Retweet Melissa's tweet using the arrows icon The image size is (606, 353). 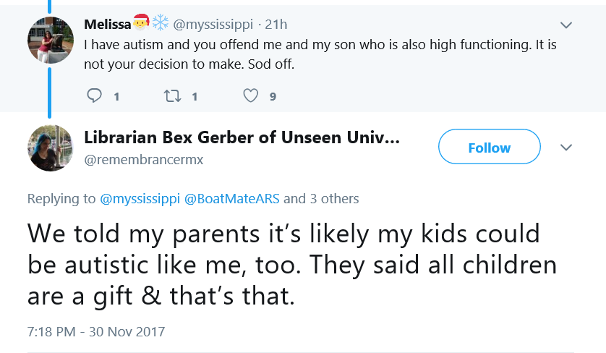coord(172,95)
